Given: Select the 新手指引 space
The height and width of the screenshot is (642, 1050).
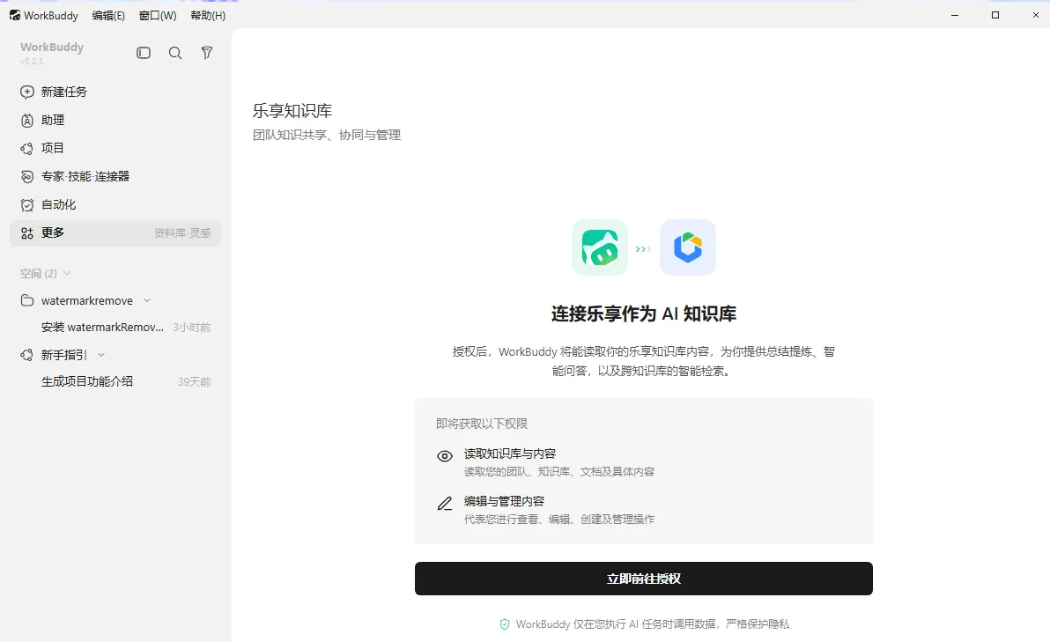Looking at the screenshot, I should (64, 355).
